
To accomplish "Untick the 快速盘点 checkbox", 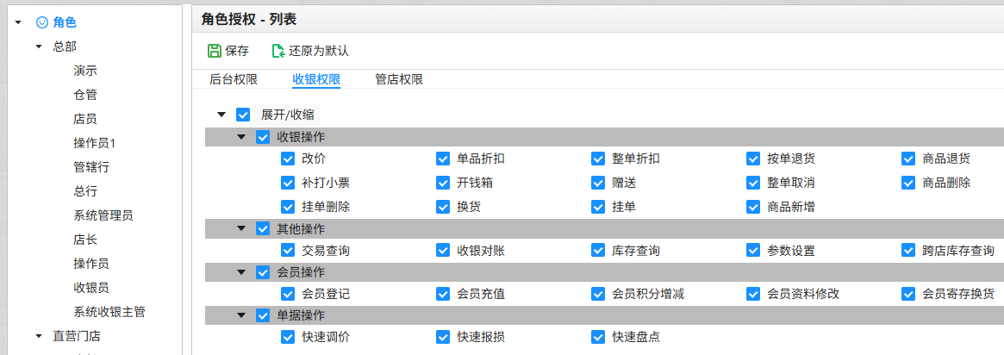I will pyautogui.click(x=598, y=336).
